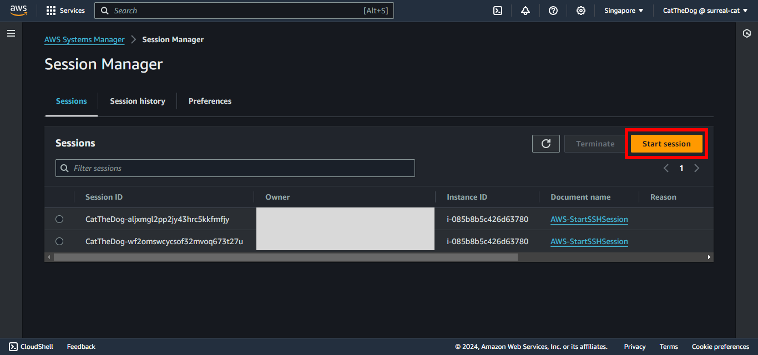This screenshot has height=355, width=758.
Task: Open the notifications bell
Action: [525, 11]
